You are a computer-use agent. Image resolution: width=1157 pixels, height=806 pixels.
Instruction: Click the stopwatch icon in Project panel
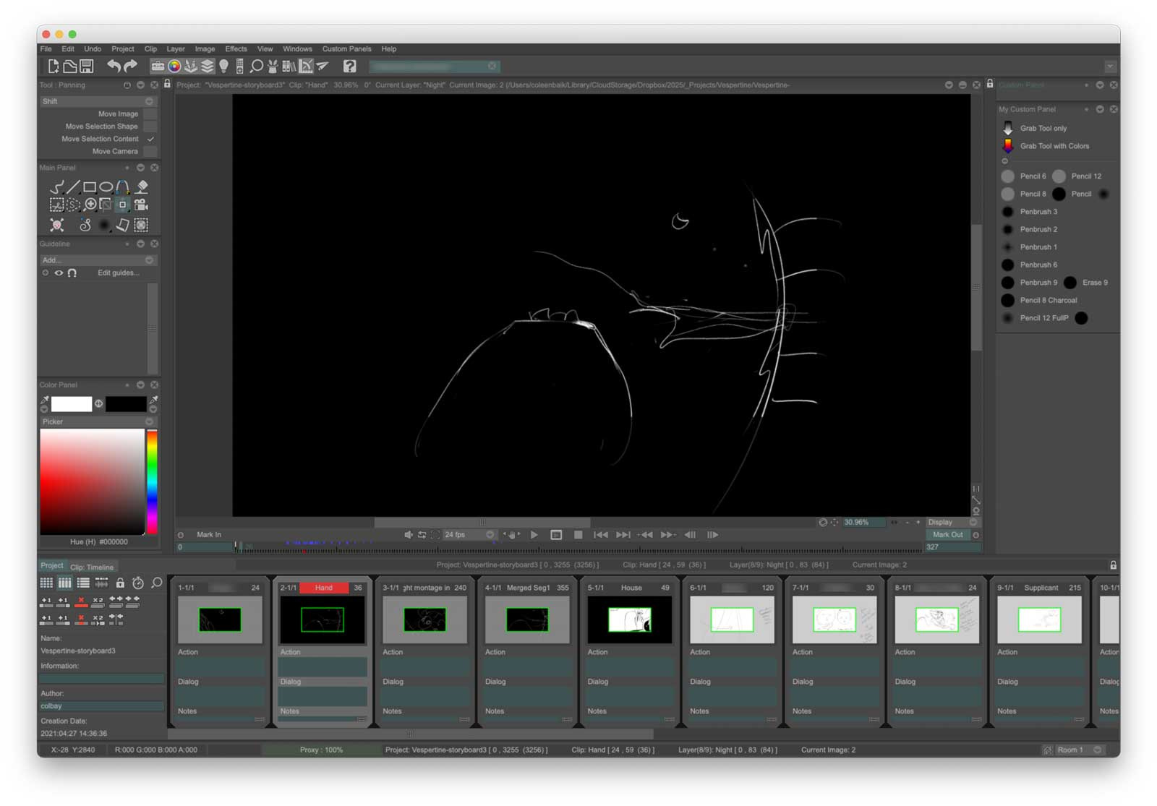[137, 583]
